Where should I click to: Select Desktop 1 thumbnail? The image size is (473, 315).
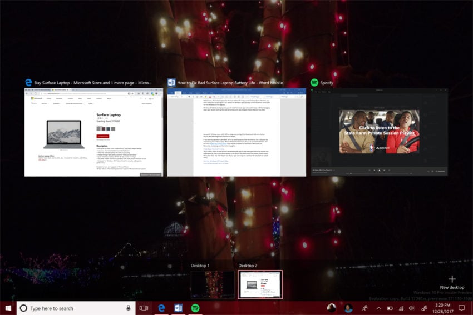pos(213,284)
